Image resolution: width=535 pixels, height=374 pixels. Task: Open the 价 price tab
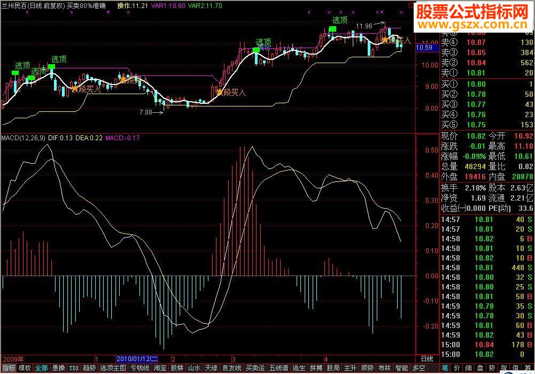coord(456,368)
